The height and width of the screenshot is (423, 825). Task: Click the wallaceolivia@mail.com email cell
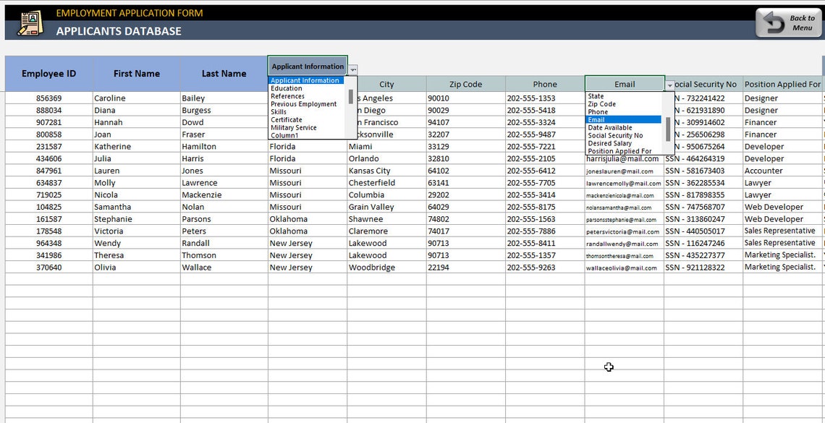click(x=624, y=267)
